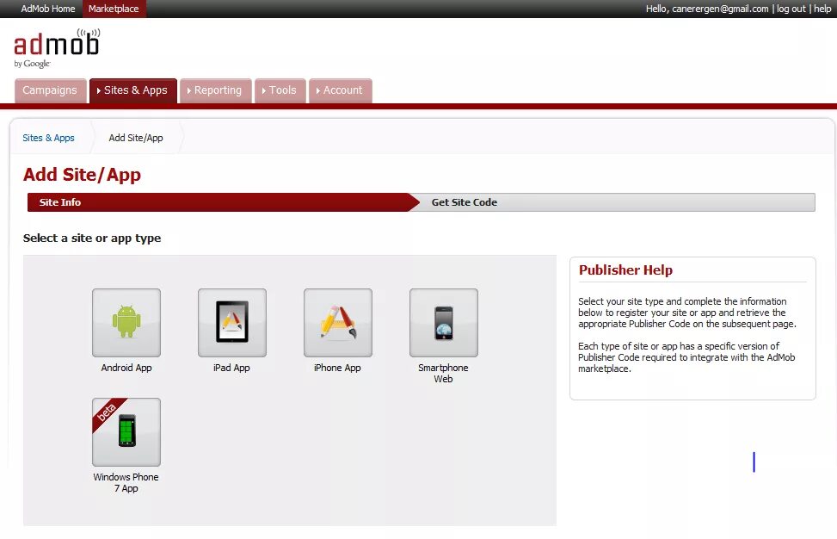Viewport: 837px width, 539px height.
Task: Click the Sites & Apps breadcrumb link
Action: click(48, 138)
